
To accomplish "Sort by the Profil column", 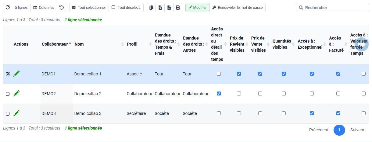I will click(139, 44).
